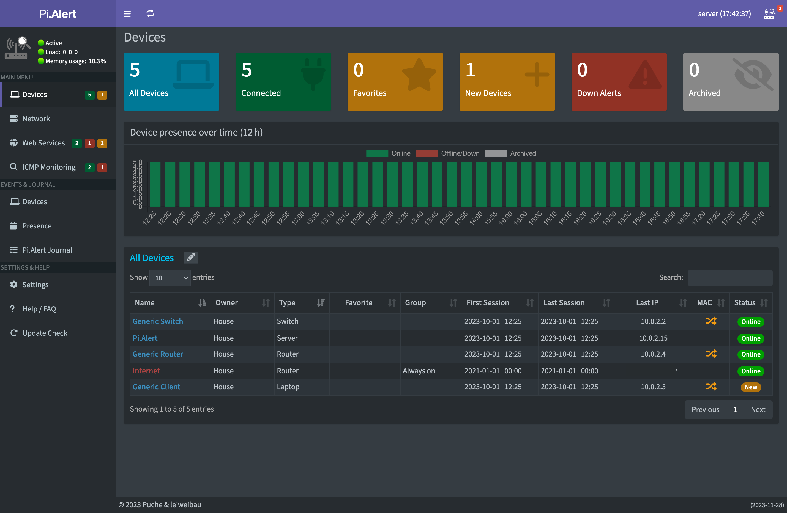The height and width of the screenshot is (513, 787).
Task: Click random MAC shuffle icon for Generic Switch
Action: (x=711, y=321)
